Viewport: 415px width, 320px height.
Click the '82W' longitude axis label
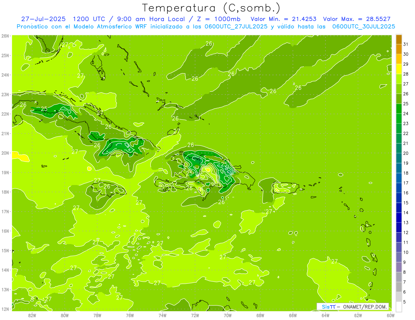click(32, 315)
